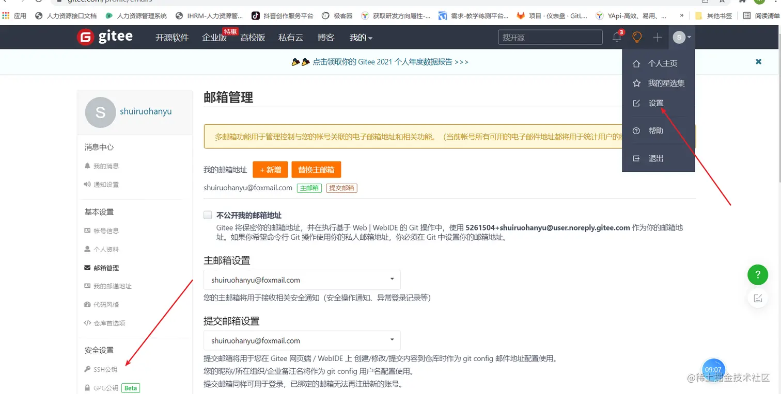The image size is (781, 394).
Task: Open GPG公钥 in sidebar
Action: point(102,388)
